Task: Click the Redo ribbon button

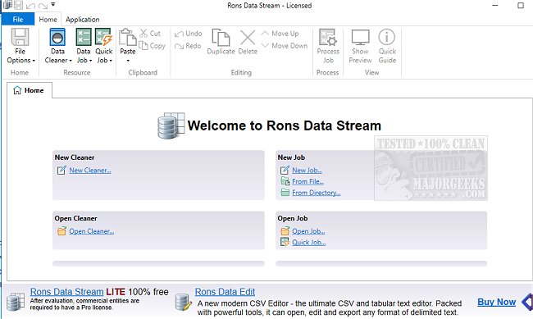Action: coord(188,46)
